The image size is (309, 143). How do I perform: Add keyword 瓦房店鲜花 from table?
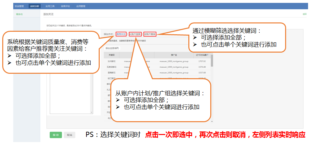tap(112, 67)
